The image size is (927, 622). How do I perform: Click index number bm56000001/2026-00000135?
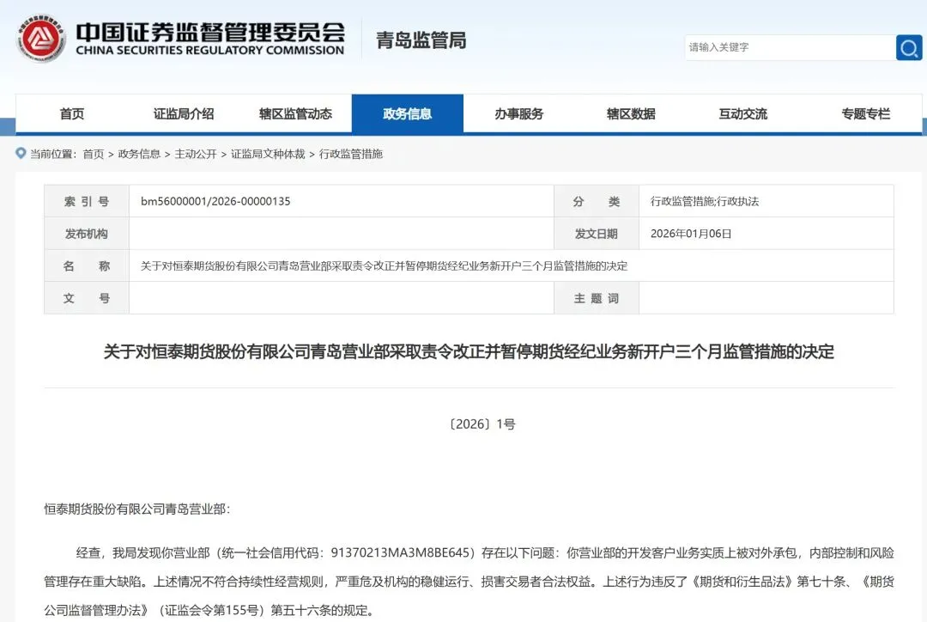[x=215, y=201]
